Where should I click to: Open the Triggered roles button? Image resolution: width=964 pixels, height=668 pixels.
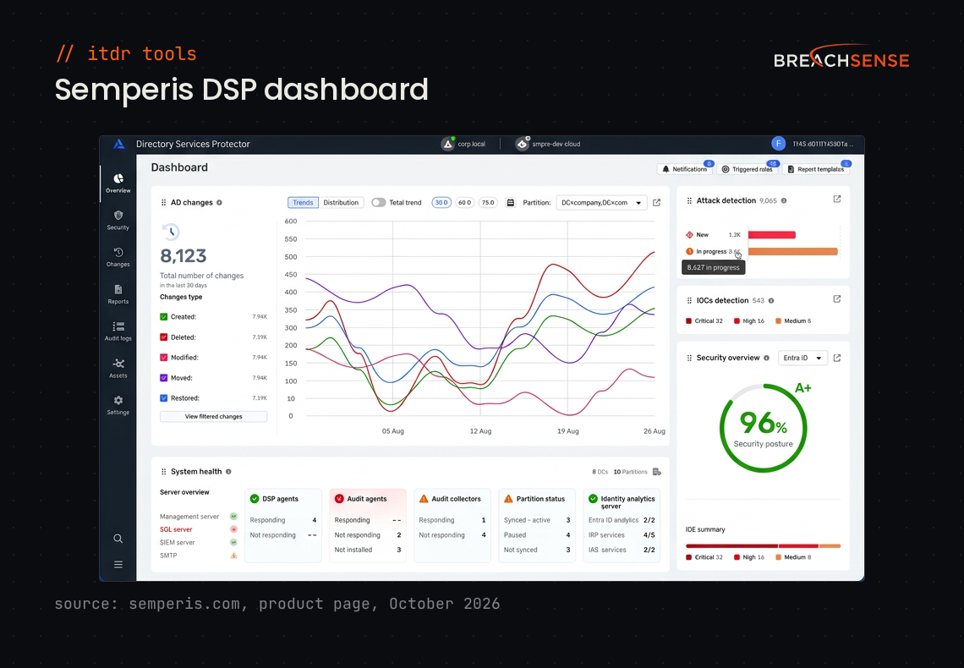pos(747,169)
